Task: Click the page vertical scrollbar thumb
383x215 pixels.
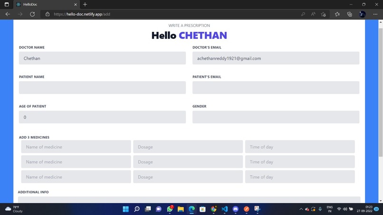Action: (x=381, y=92)
